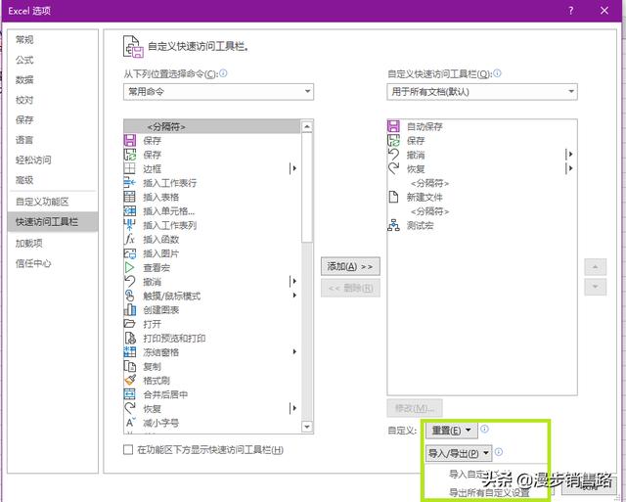Image resolution: width=626 pixels, height=502 pixels.
Task: Select the 打开 folder icon
Action: (x=130, y=324)
